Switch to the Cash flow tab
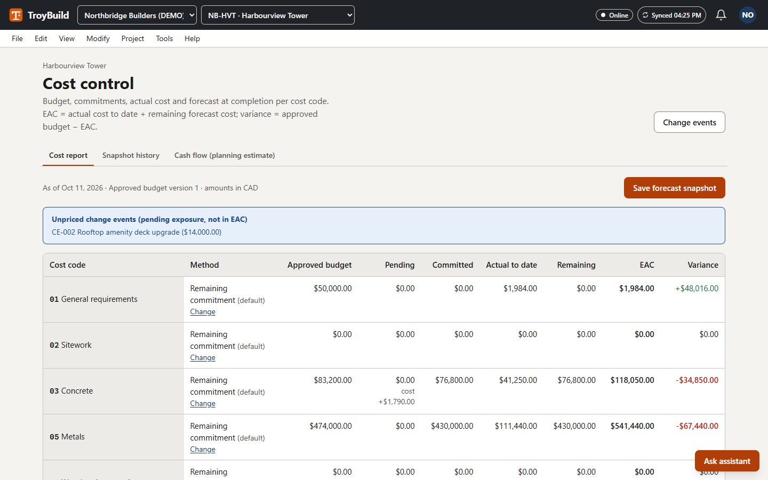This screenshot has height=480, width=768. click(x=225, y=156)
